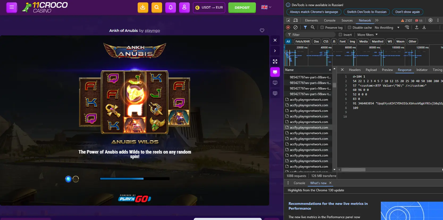The height and width of the screenshot is (220, 443).
Task: Toggle the network filter funnel icon
Action: coord(305,27)
